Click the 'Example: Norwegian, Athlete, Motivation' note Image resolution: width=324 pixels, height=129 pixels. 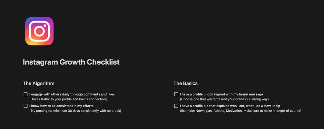[x=240, y=111]
